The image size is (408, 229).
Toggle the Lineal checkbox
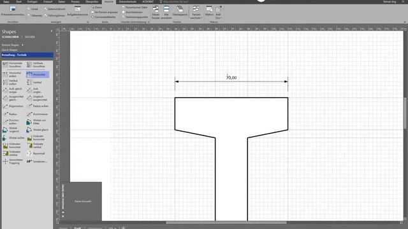click(x=29, y=9)
